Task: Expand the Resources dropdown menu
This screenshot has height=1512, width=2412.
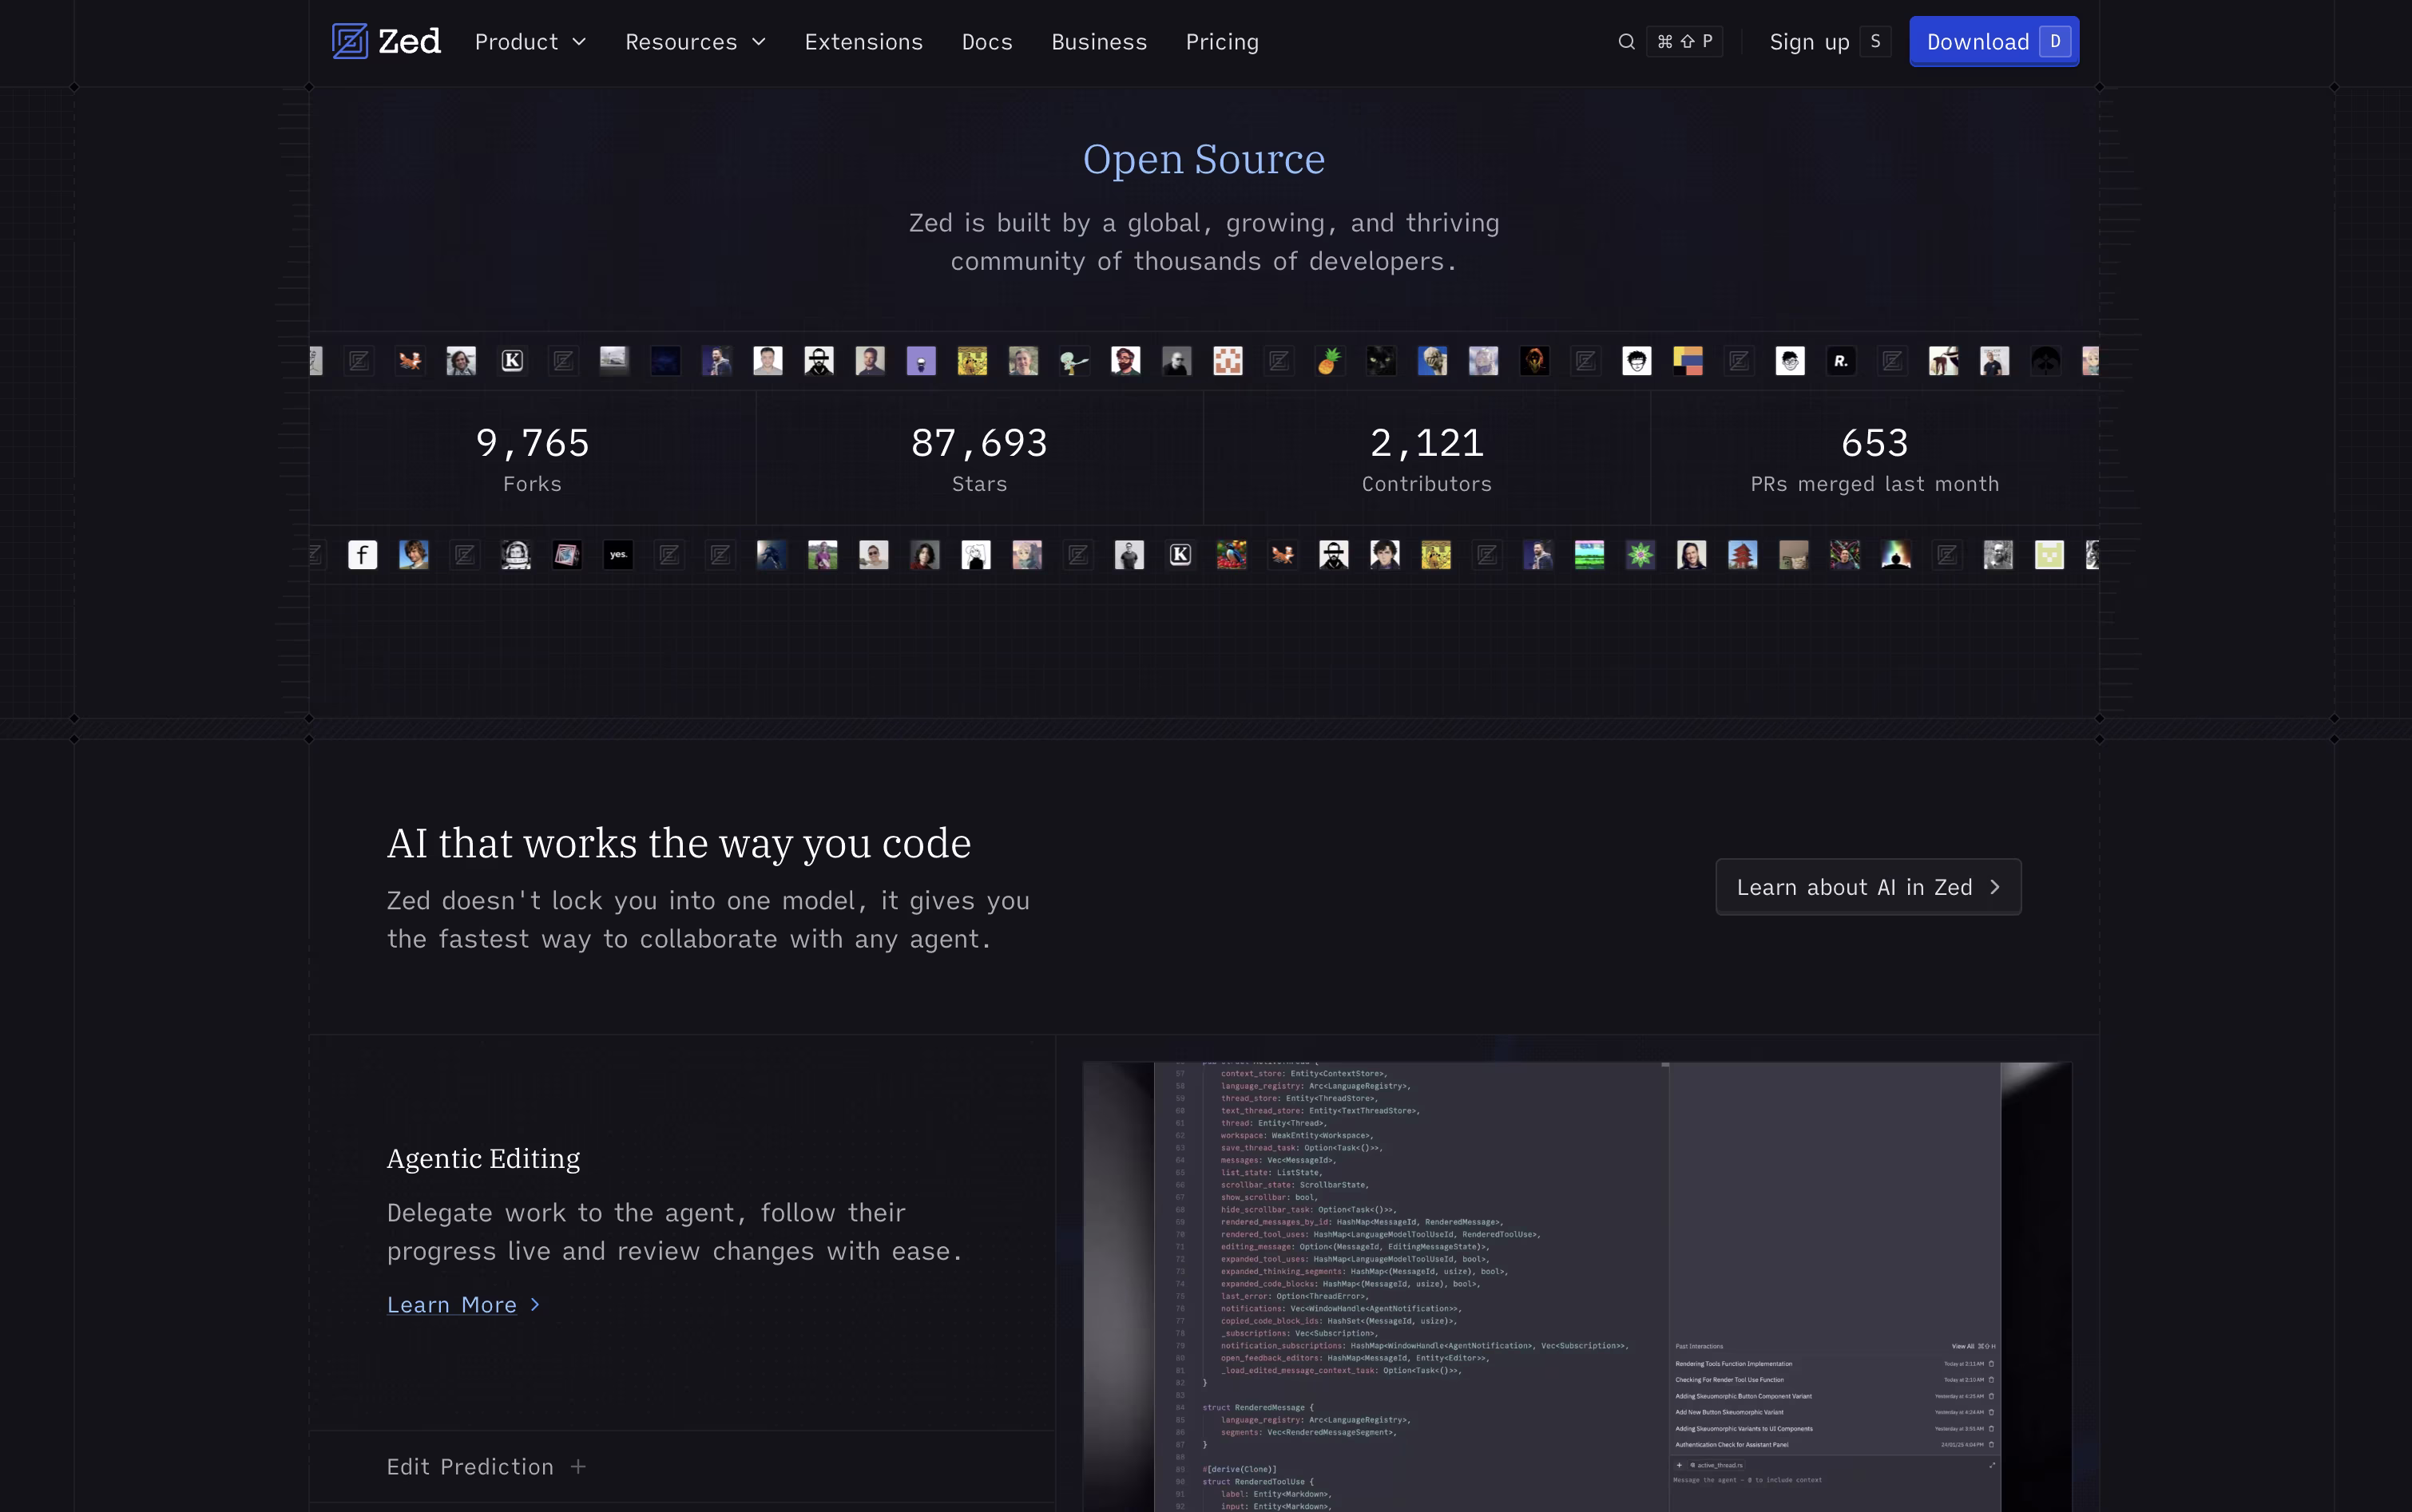Action: click(696, 42)
